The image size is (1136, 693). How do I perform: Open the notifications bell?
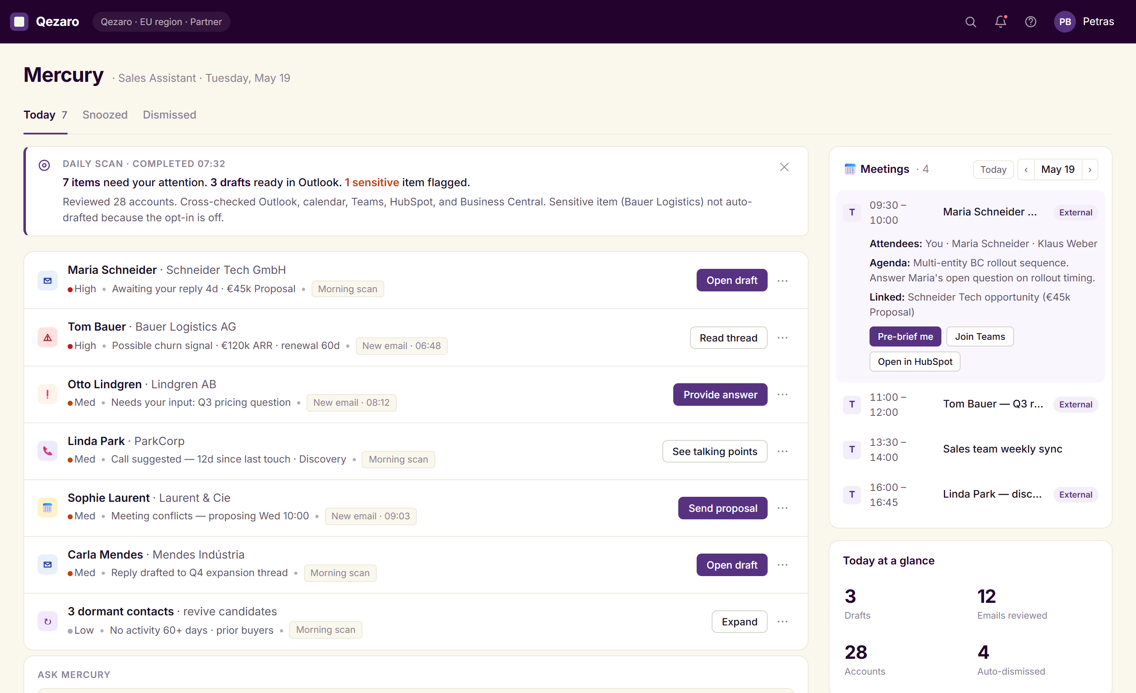click(x=1000, y=22)
